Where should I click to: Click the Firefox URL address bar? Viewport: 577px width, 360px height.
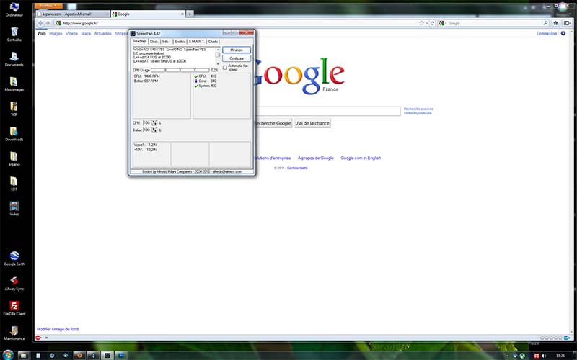tap(238, 23)
